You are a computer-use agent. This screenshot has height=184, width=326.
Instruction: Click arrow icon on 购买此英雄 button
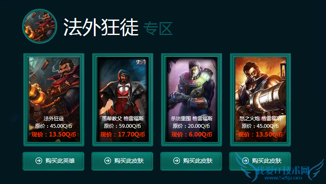coord(39,161)
